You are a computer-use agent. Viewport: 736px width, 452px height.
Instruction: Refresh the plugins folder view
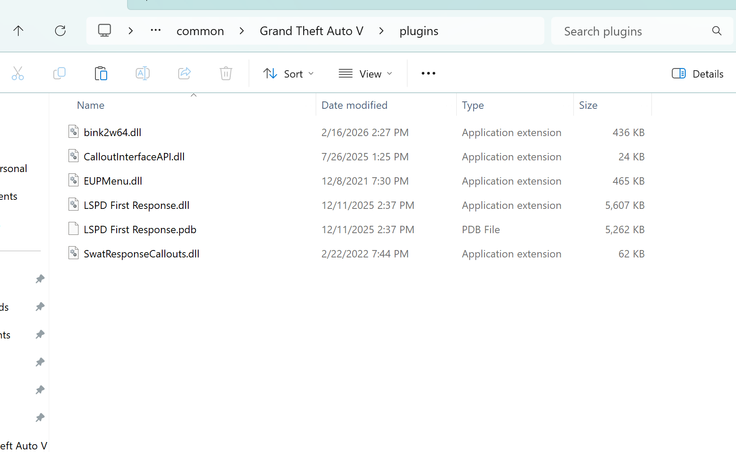click(60, 31)
